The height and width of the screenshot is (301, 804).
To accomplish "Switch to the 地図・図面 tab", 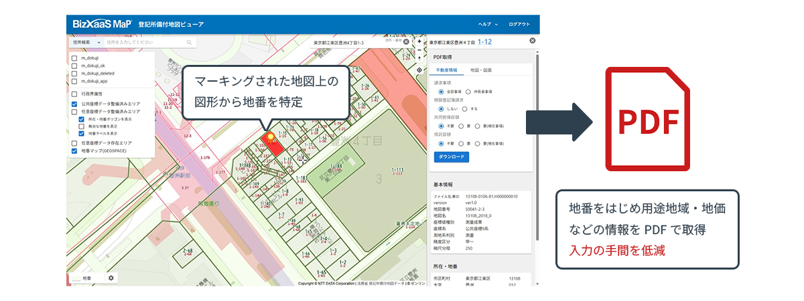I will click(x=480, y=70).
